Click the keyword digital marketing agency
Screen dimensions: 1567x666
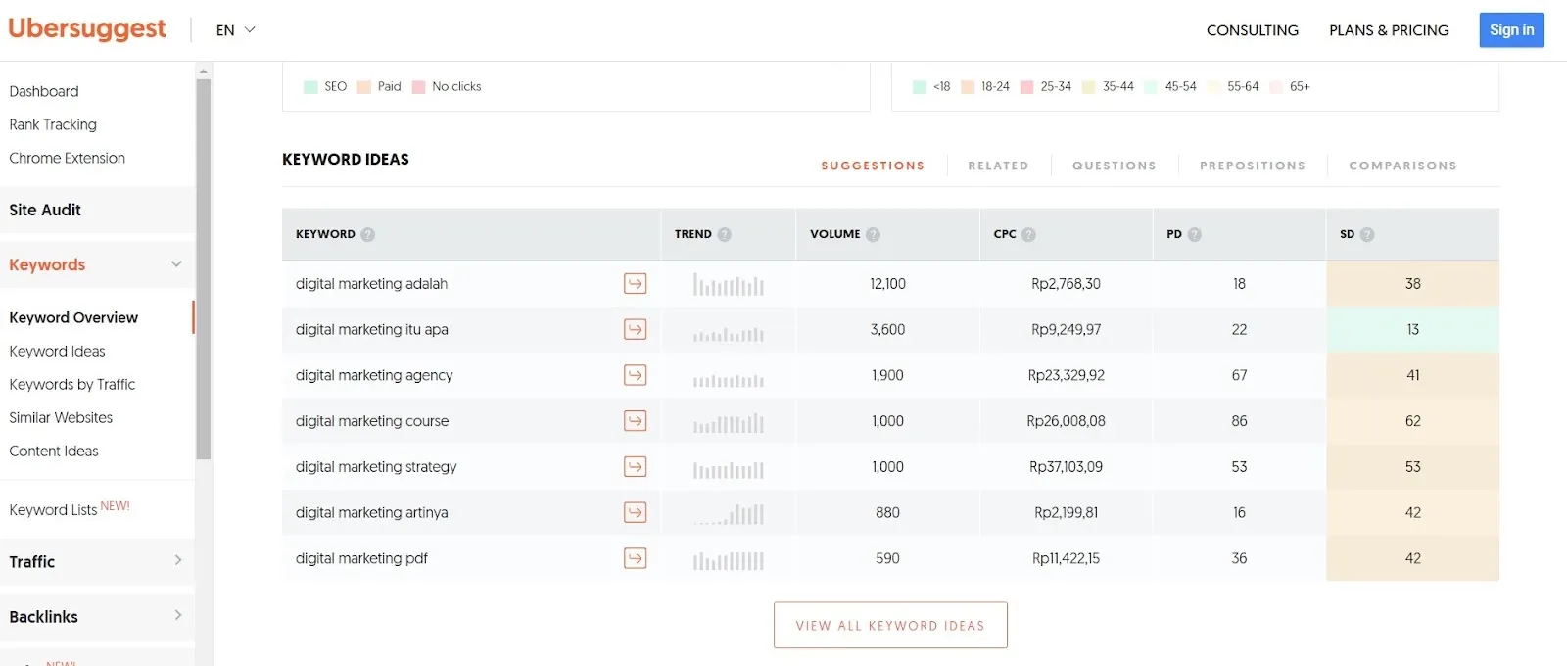374,375
